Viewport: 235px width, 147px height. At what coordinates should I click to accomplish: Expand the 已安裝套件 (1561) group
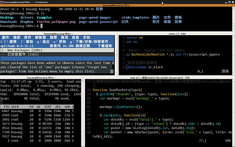click(57, 54)
